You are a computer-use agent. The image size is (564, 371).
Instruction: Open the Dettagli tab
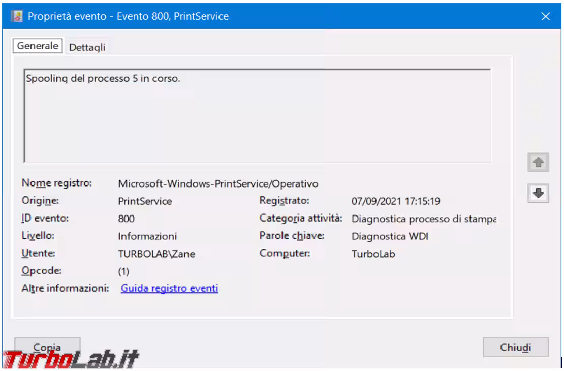coord(87,47)
